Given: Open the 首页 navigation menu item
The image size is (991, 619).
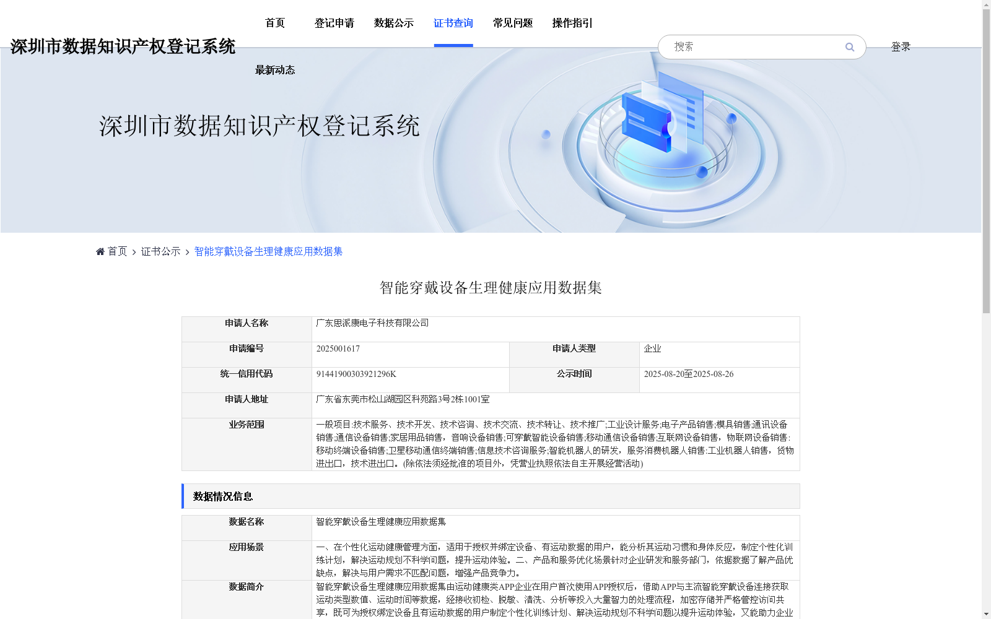Looking at the screenshot, I should click(275, 23).
